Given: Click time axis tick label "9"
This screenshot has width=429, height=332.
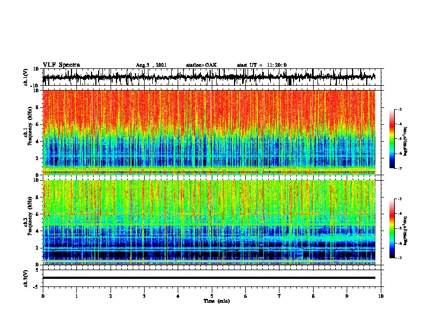Looking at the screenshot, I should [x=347, y=296].
